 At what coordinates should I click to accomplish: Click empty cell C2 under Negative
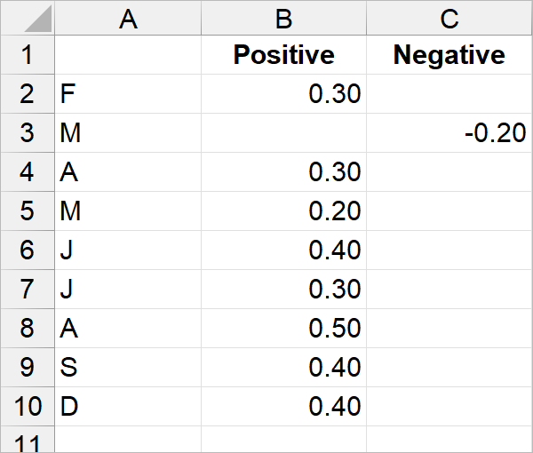(x=449, y=94)
